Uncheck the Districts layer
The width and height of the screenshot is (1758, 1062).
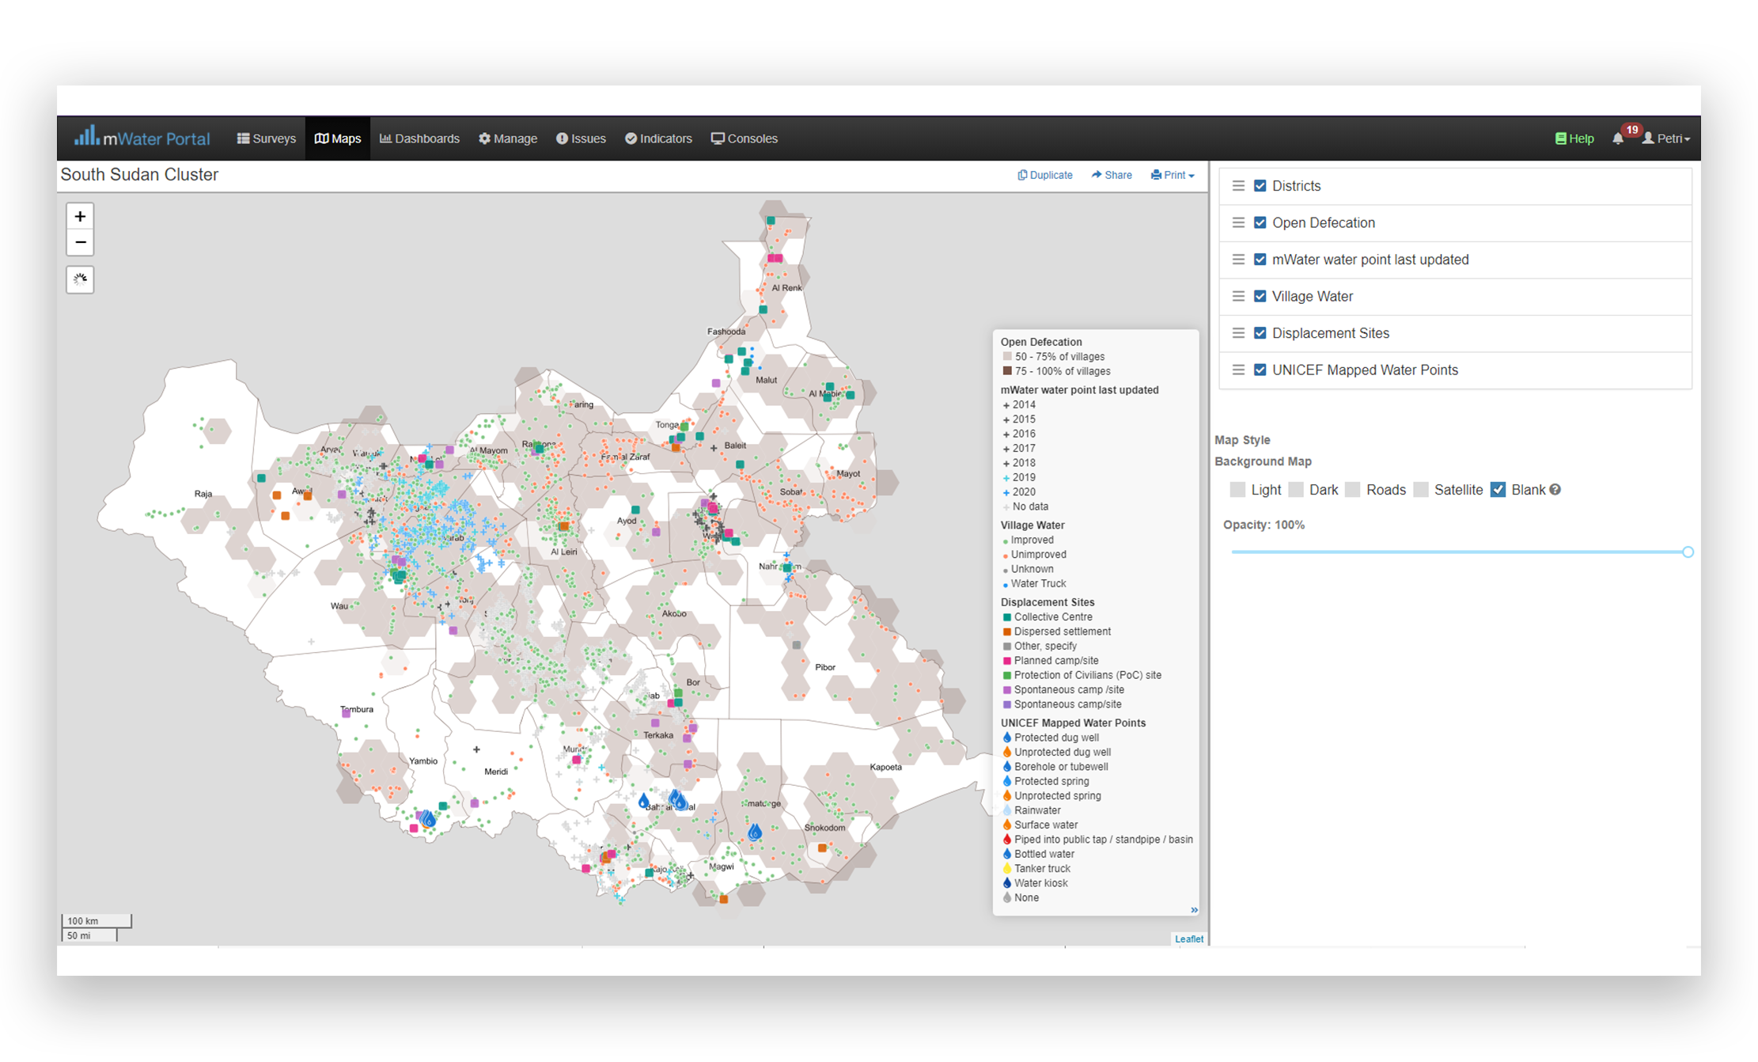click(x=1260, y=186)
